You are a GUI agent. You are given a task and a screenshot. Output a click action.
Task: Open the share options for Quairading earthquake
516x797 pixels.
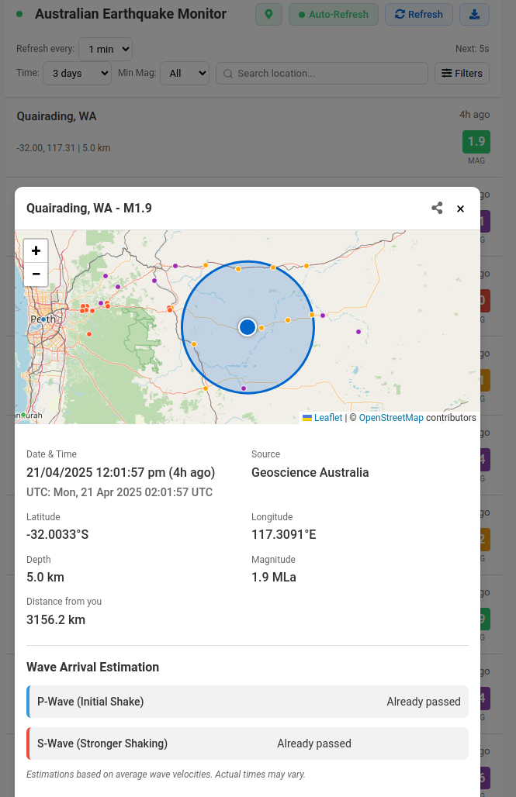point(437,208)
